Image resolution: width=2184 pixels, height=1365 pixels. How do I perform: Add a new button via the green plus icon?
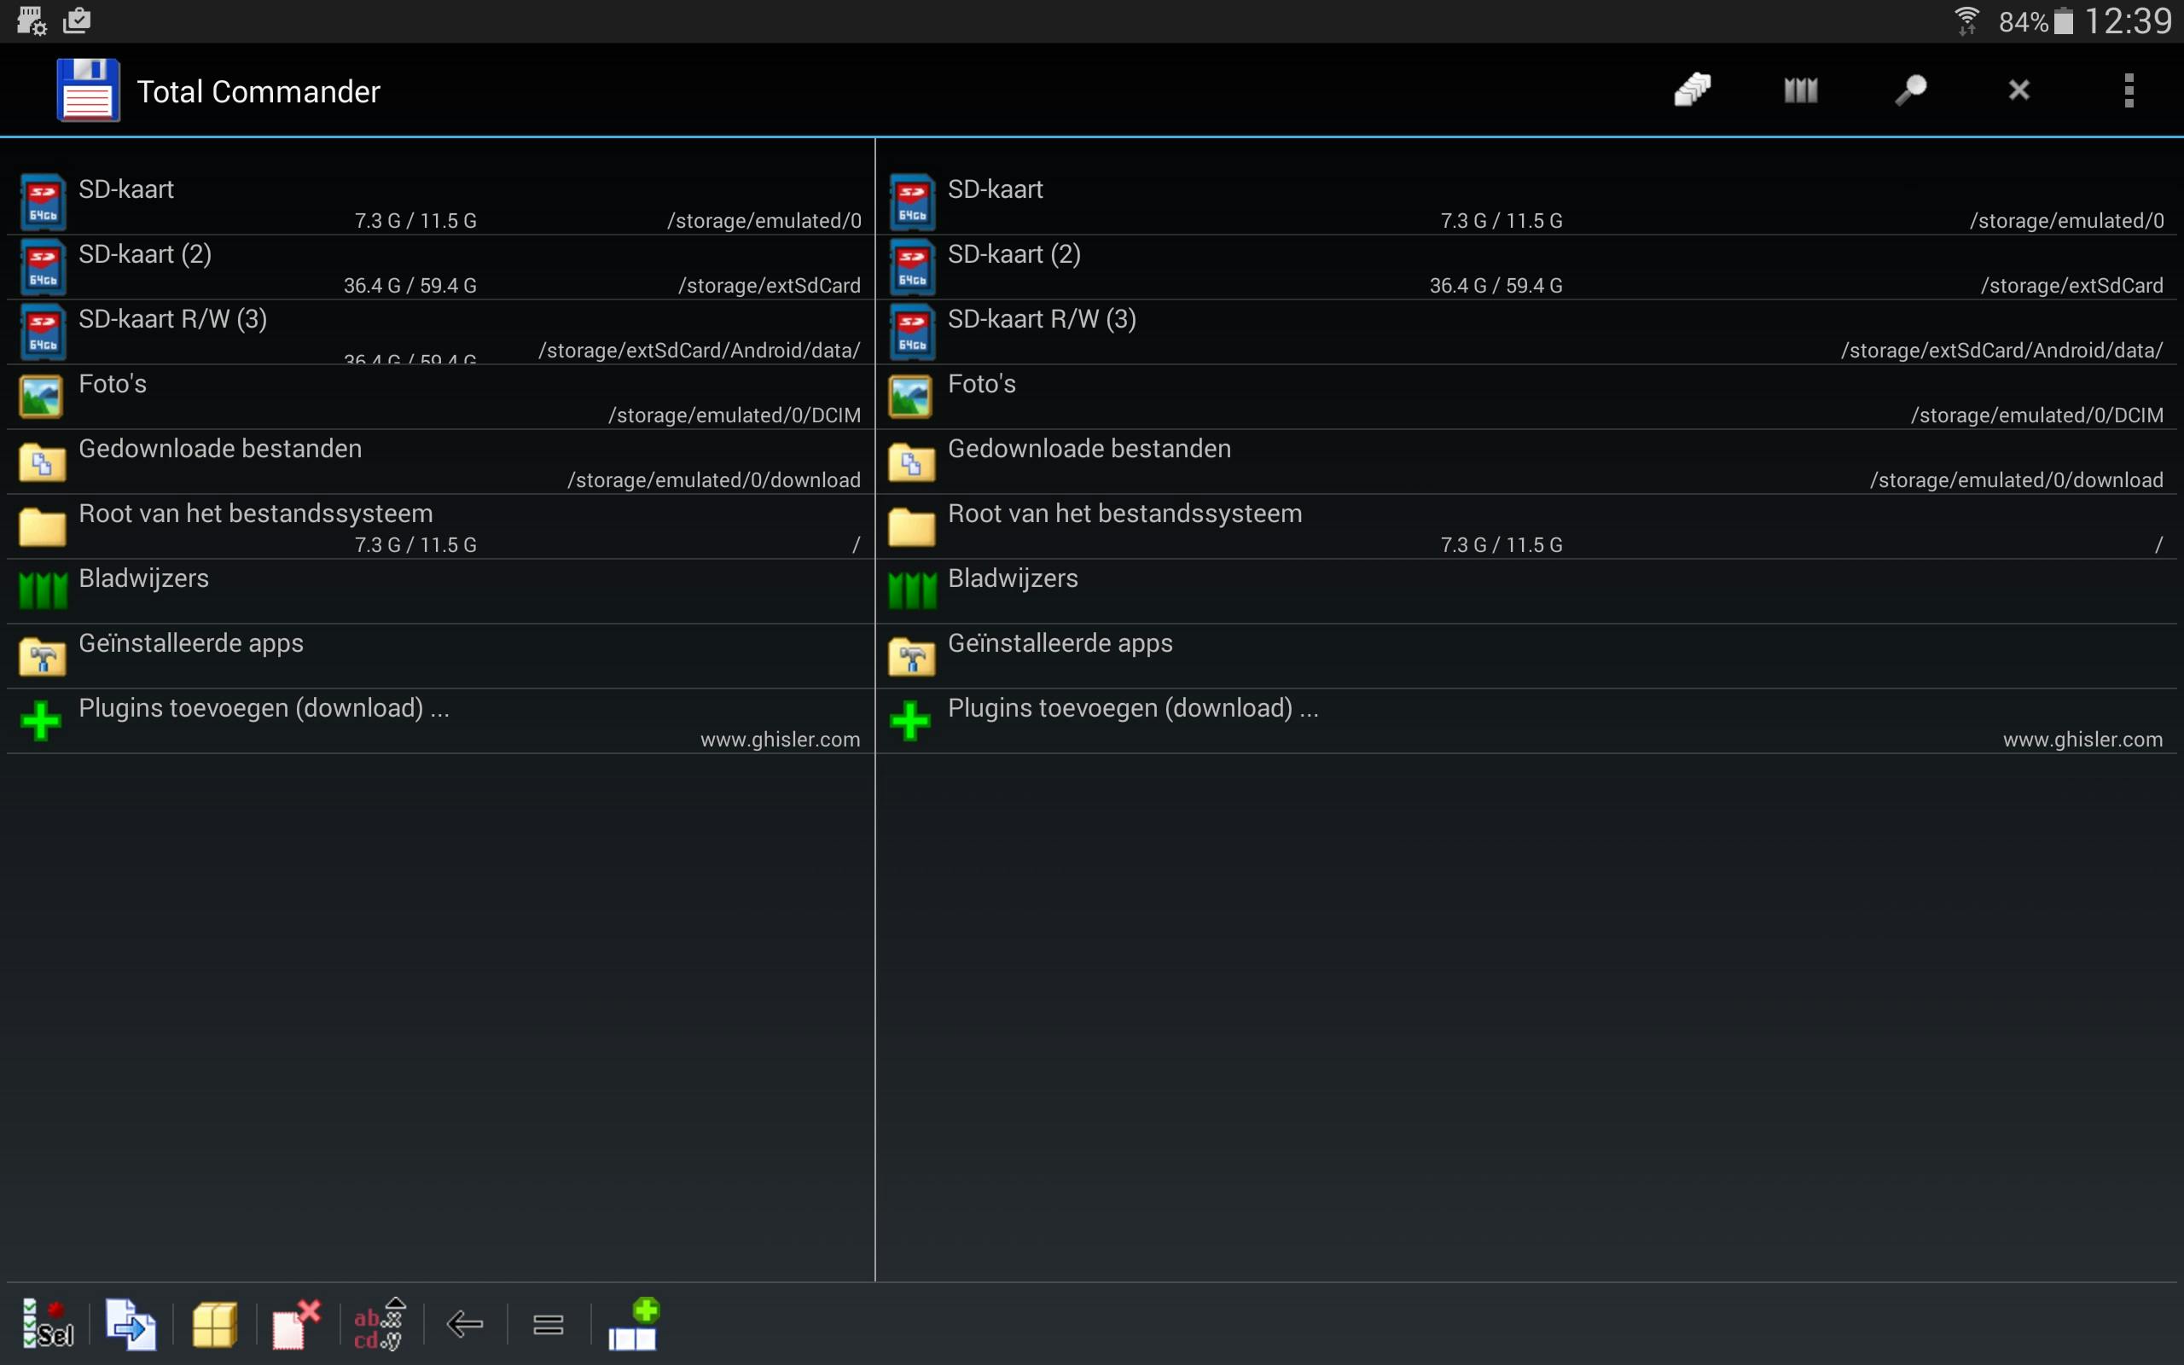tap(634, 1324)
